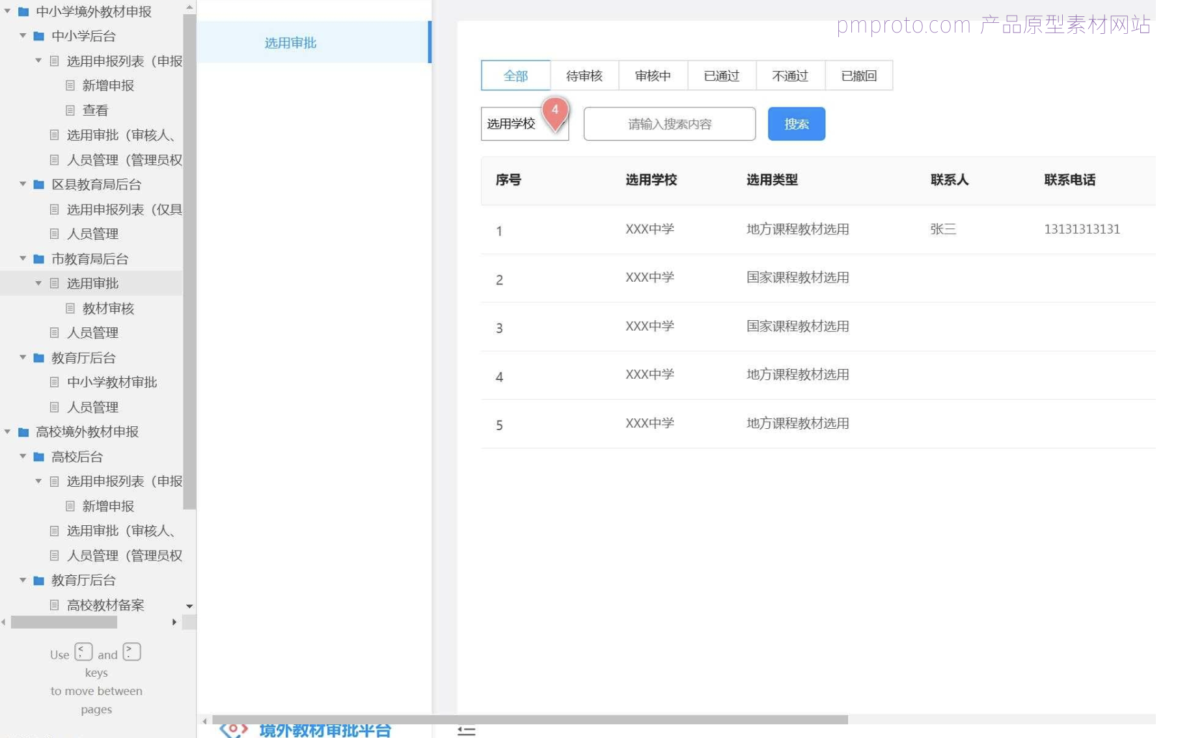1178x738 pixels.
Task: Click the main content horizontal scrollbar
Action: click(x=530, y=720)
